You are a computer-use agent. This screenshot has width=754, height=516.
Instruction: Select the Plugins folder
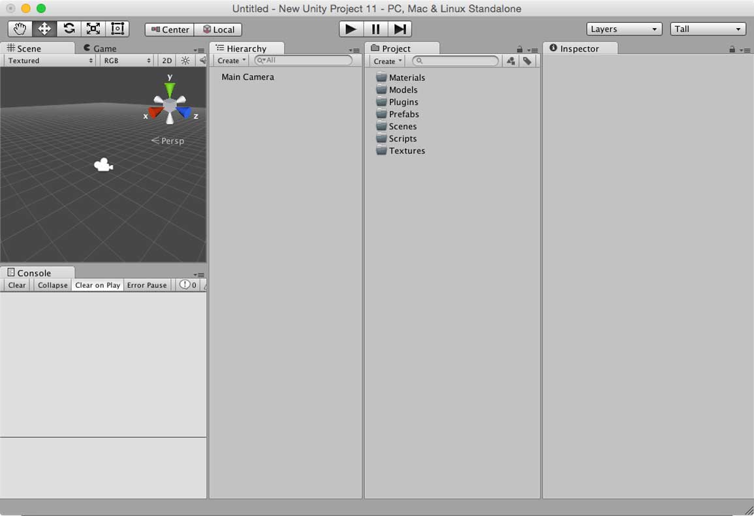click(x=397, y=102)
